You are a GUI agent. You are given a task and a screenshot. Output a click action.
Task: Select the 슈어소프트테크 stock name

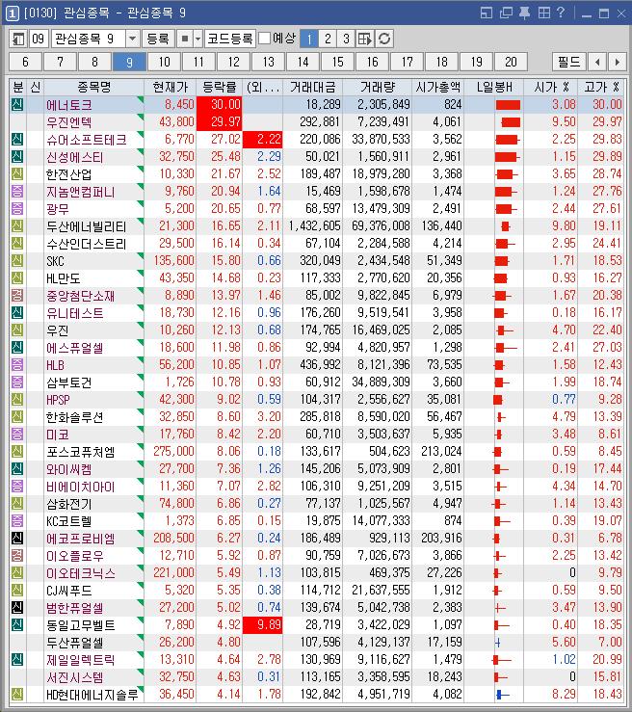[87, 140]
